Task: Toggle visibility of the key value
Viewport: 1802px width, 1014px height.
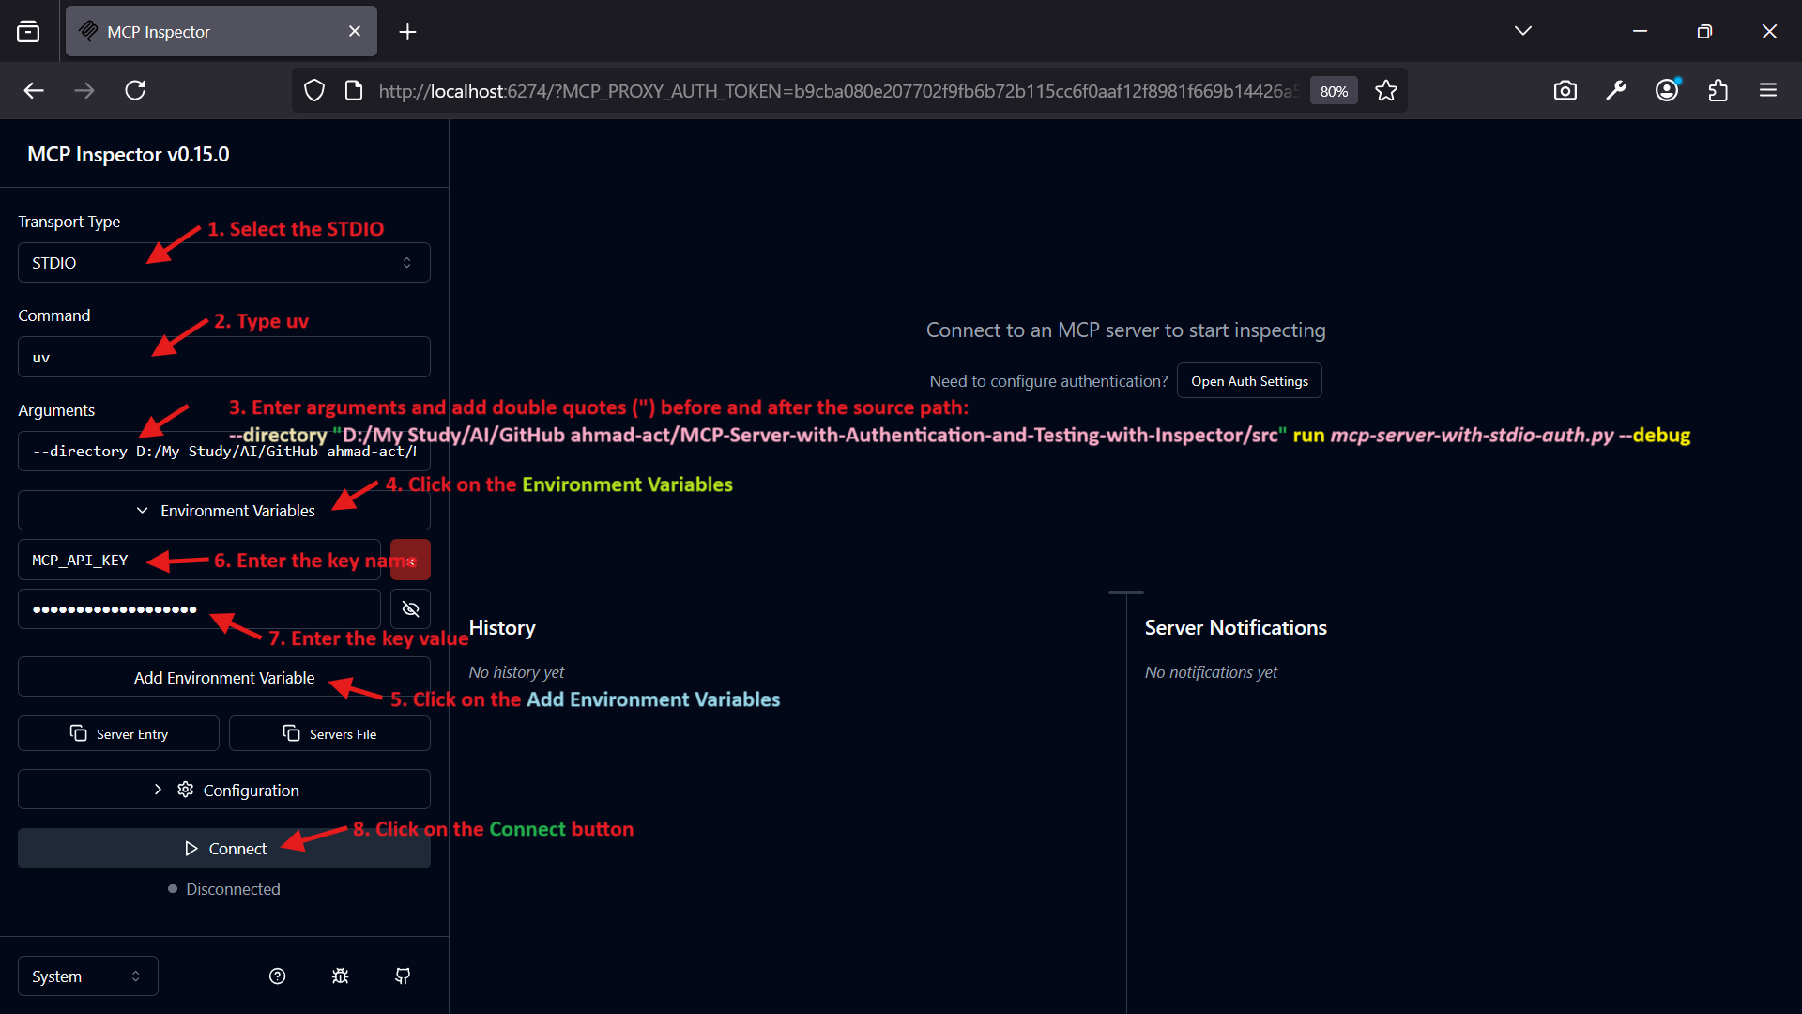Action: pyautogui.click(x=410, y=609)
